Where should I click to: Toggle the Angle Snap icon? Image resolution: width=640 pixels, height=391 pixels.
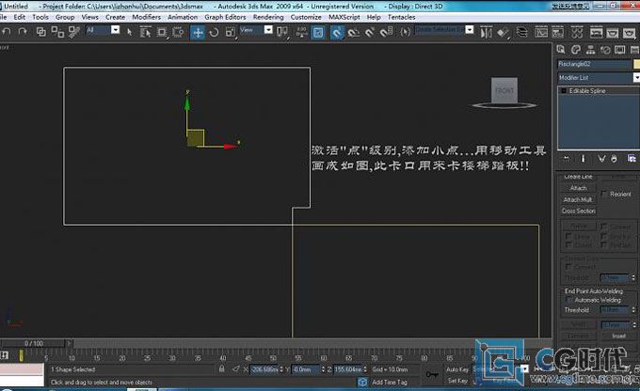(x=354, y=32)
